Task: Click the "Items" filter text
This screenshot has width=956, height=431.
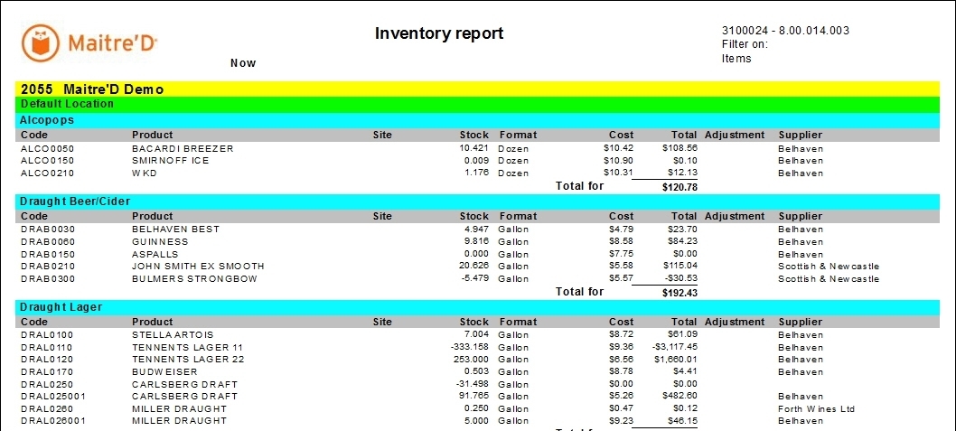Action: 736,59
